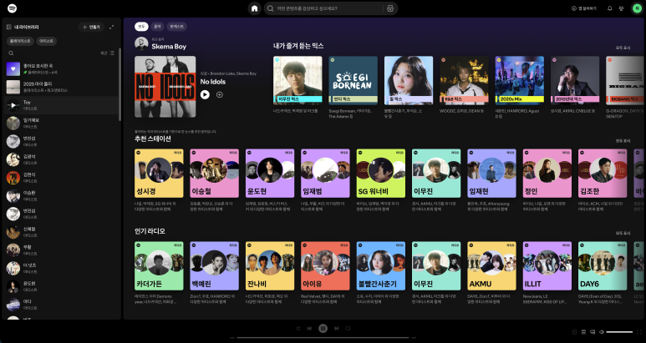Screen dimensions: 646x343
Task: Click the volume slider bar
Action: click(x=619, y=332)
